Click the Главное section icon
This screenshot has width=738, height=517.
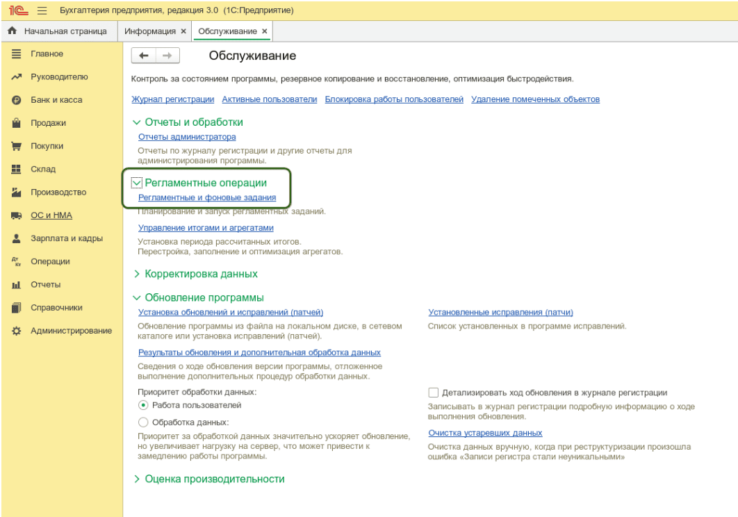(16, 54)
